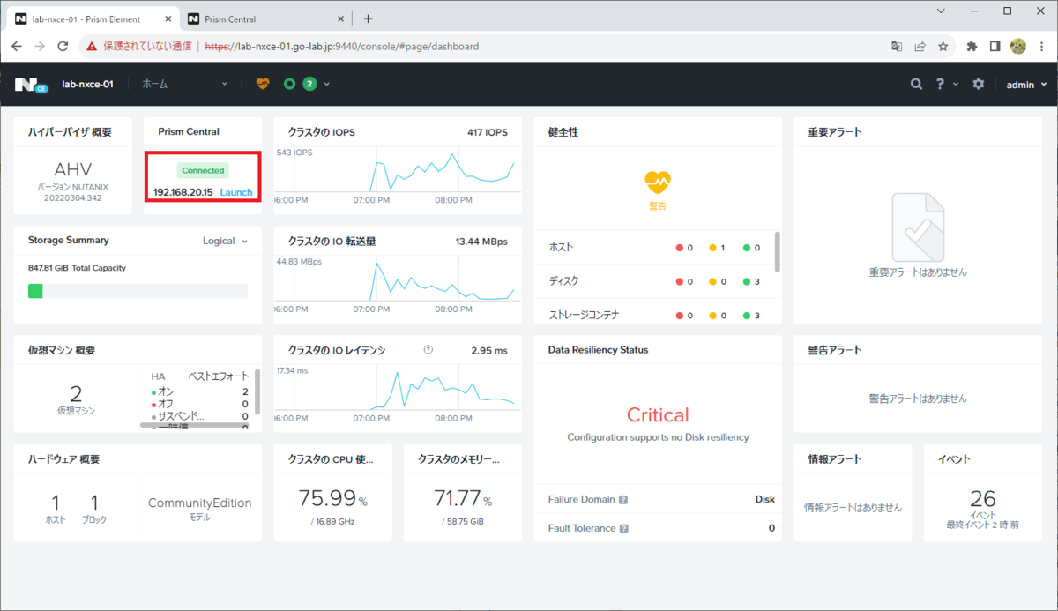This screenshot has height=611, width=1058.
Task: Open the search magnifier in the Prism header
Action: [x=917, y=84]
